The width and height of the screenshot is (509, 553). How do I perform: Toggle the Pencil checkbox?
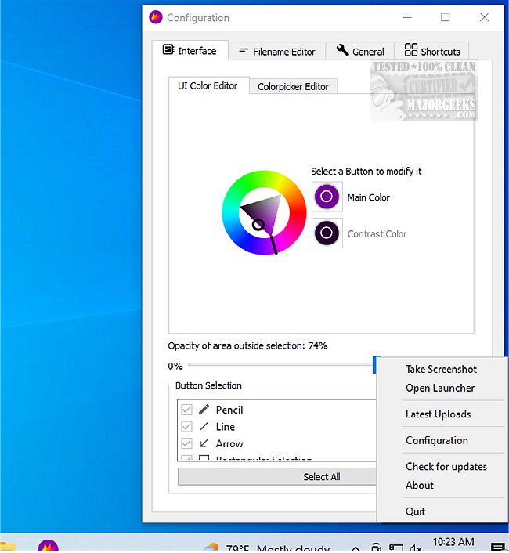pos(186,410)
